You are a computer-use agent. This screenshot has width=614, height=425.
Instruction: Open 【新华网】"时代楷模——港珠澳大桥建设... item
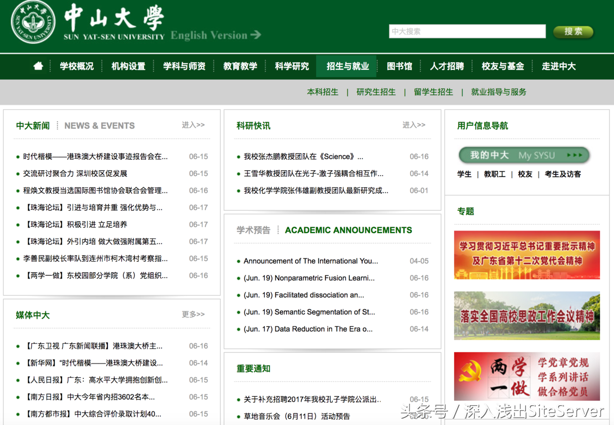[x=93, y=363]
